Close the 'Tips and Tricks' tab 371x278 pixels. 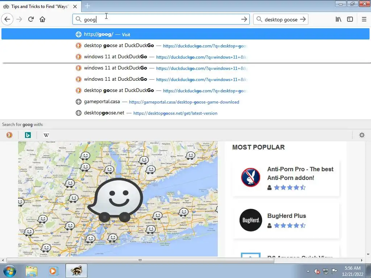tap(75, 7)
